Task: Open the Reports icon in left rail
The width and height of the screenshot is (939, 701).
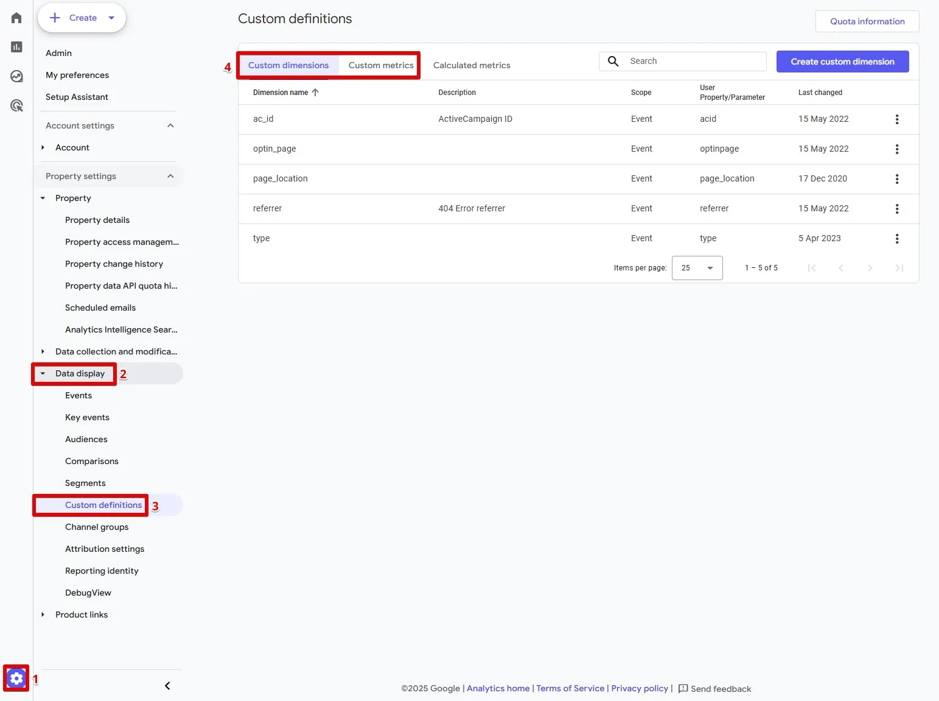Action: pyautogui.click(x=16, y=47)
